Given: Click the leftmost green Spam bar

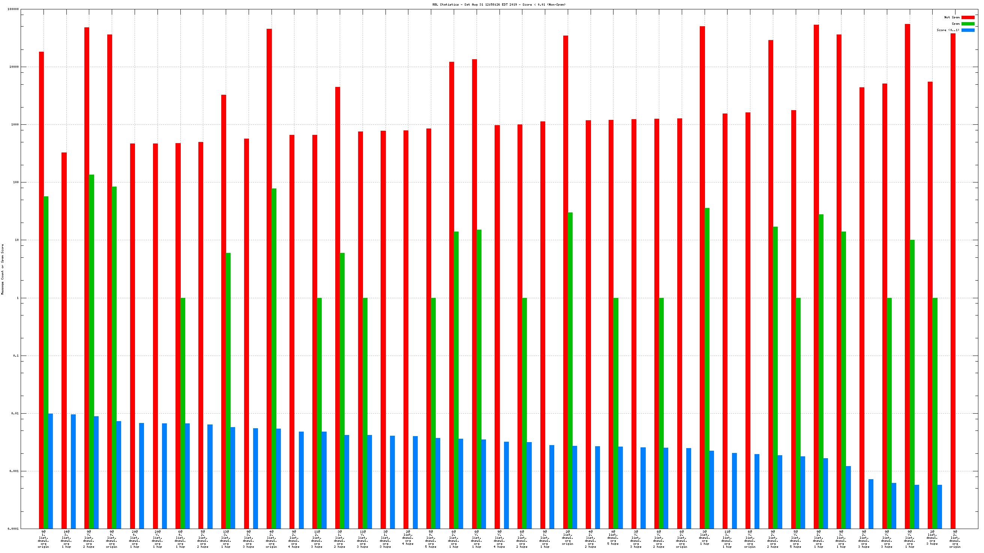Looking at the screenshot, I should tap(46, 363).
